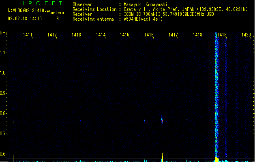Click the broadband noise band near 1419
Image resolution: width=255 pixels, height=162 pixels.
(216, 94)
